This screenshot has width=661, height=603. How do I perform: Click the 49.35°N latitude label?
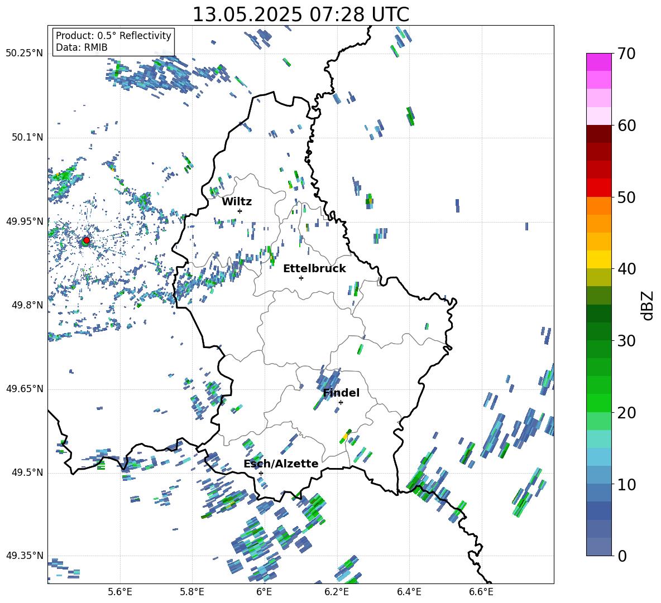pyautogui.click(x=25, y=556)
